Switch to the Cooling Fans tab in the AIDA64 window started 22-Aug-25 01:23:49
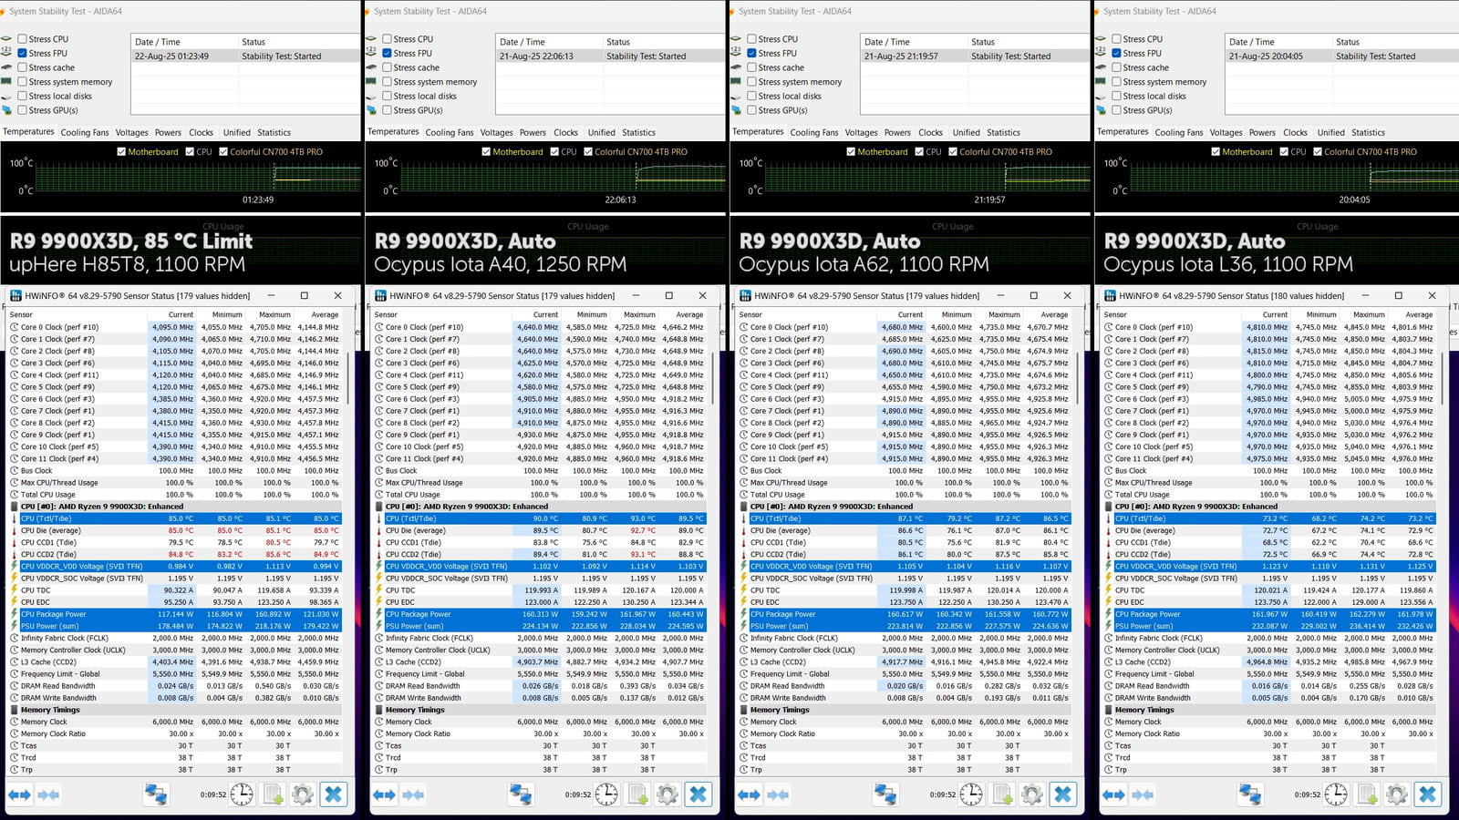Image resolution: width=1459 pixels, height=820 pixels. point(85,132)
